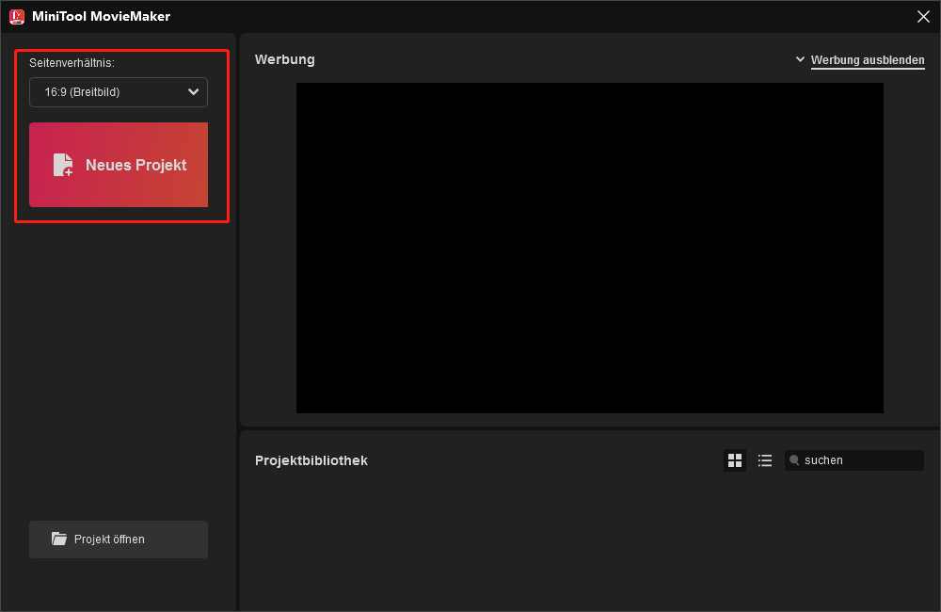Expand aspect ratio list via dropdown arrow
The image size is (941, 612).
coord(193,92)
